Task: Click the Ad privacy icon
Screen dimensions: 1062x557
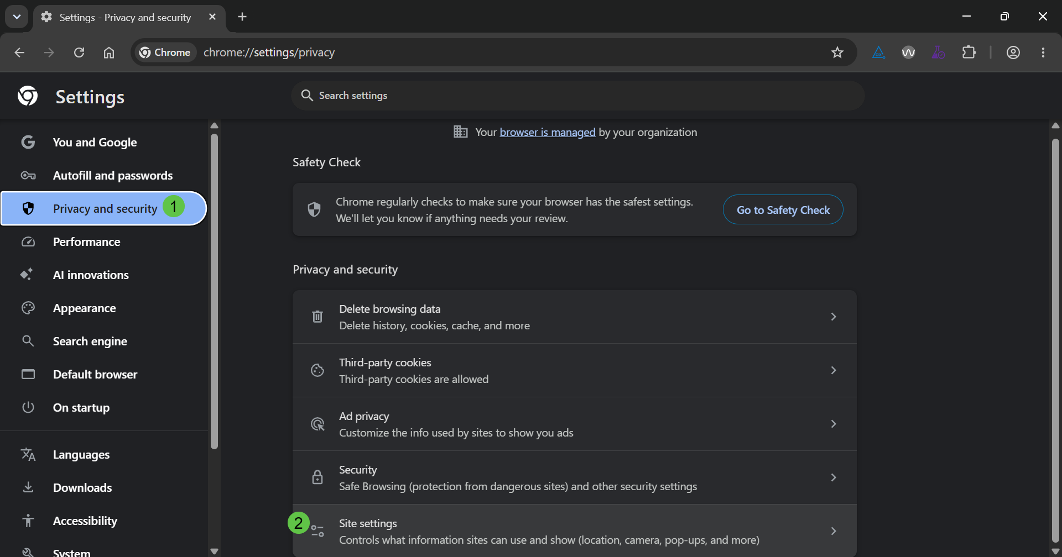Action: click(x=317, y=424)
